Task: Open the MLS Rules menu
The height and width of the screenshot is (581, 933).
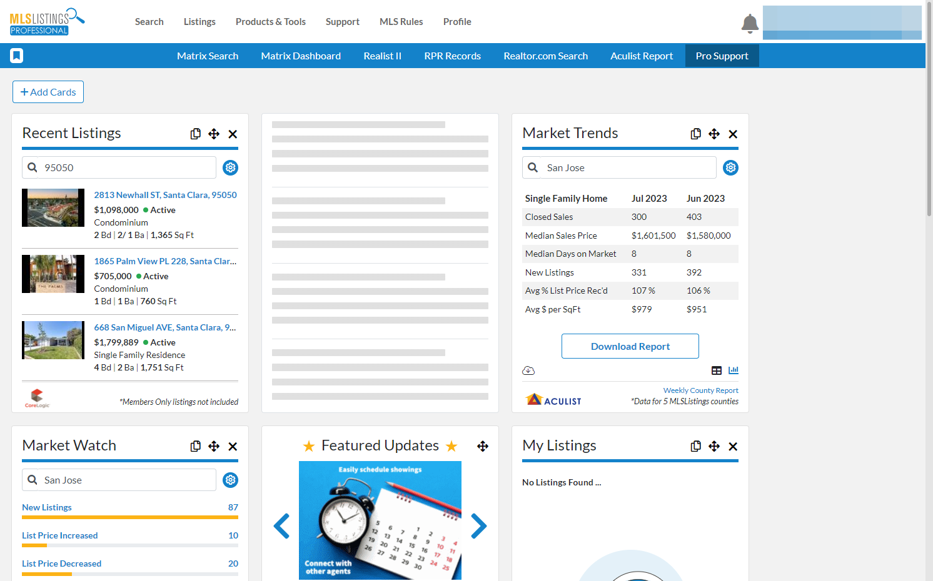Action: pyautogui.click(x=401, y=22)
